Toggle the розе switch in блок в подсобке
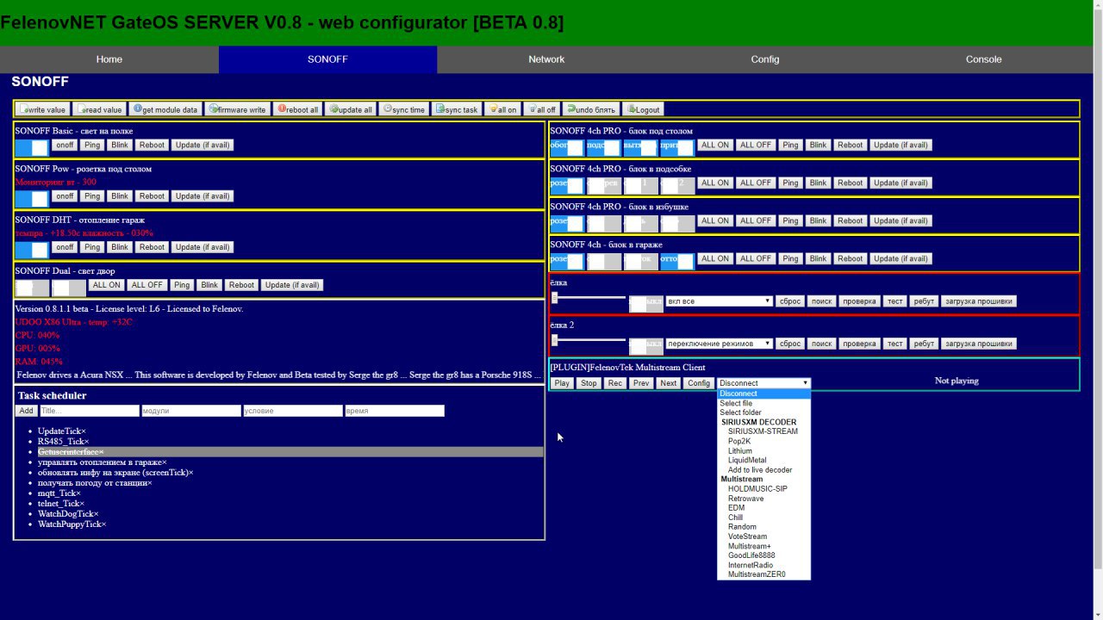The image size is (1103, 620). coord(567,185)
